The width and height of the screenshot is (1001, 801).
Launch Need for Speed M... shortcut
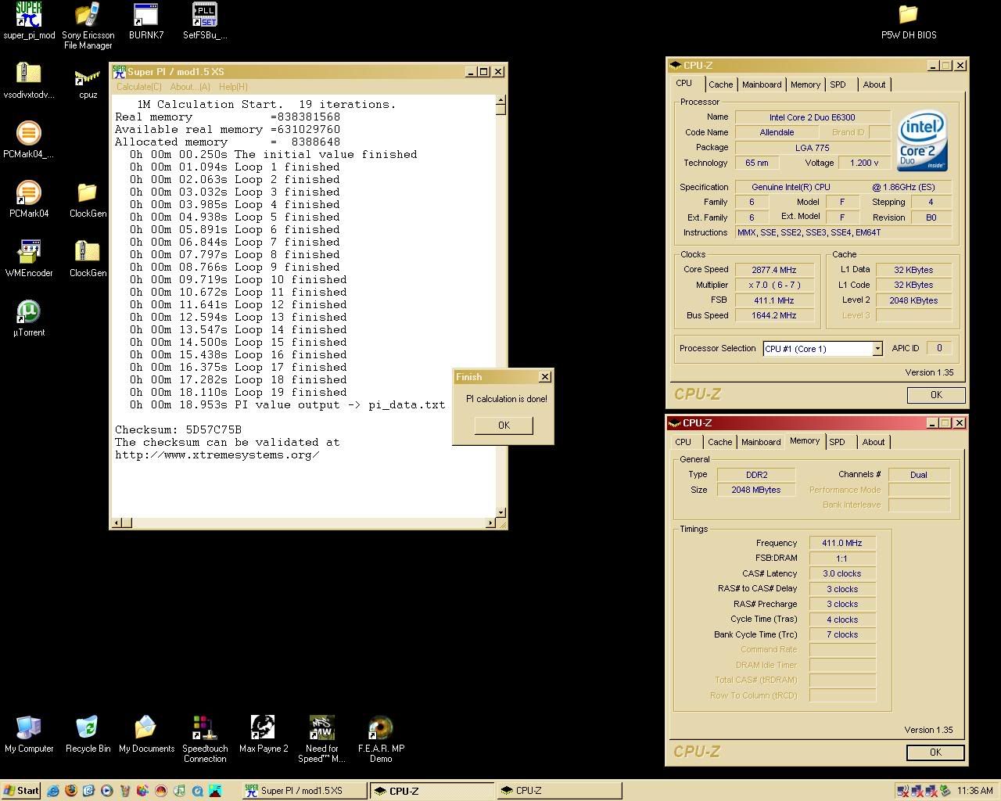pos(322,728)
